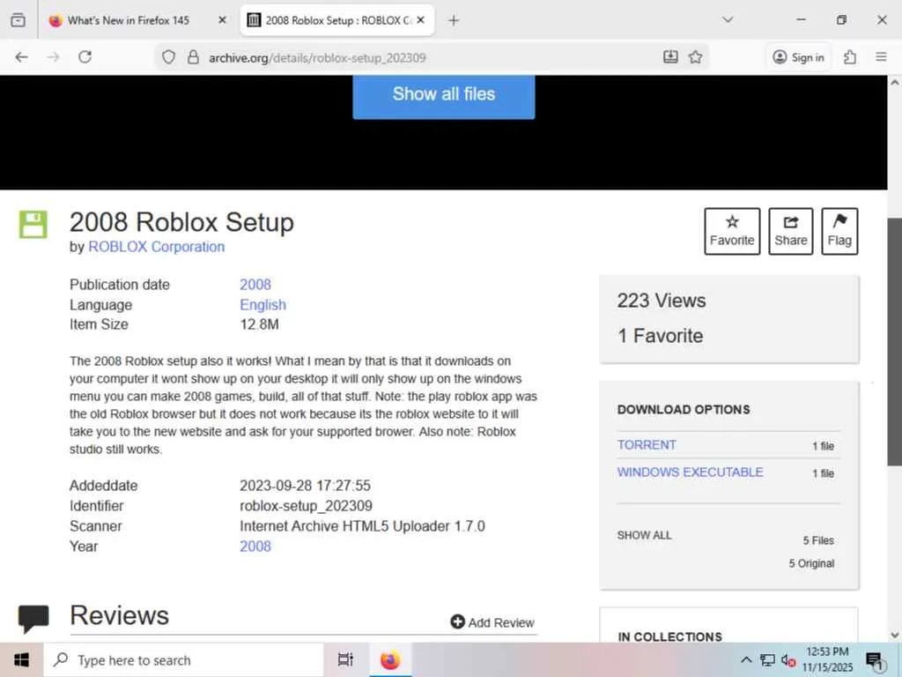Viewport: 902px width, 677px height.
Task: Sign in to Firefox account
Action: tap(798, 57)
